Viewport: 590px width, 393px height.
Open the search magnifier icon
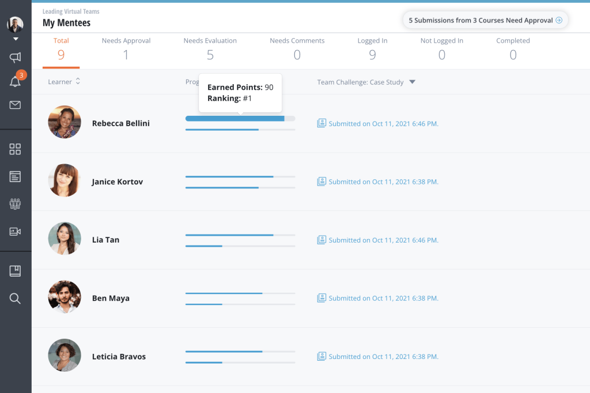[15, 298]
